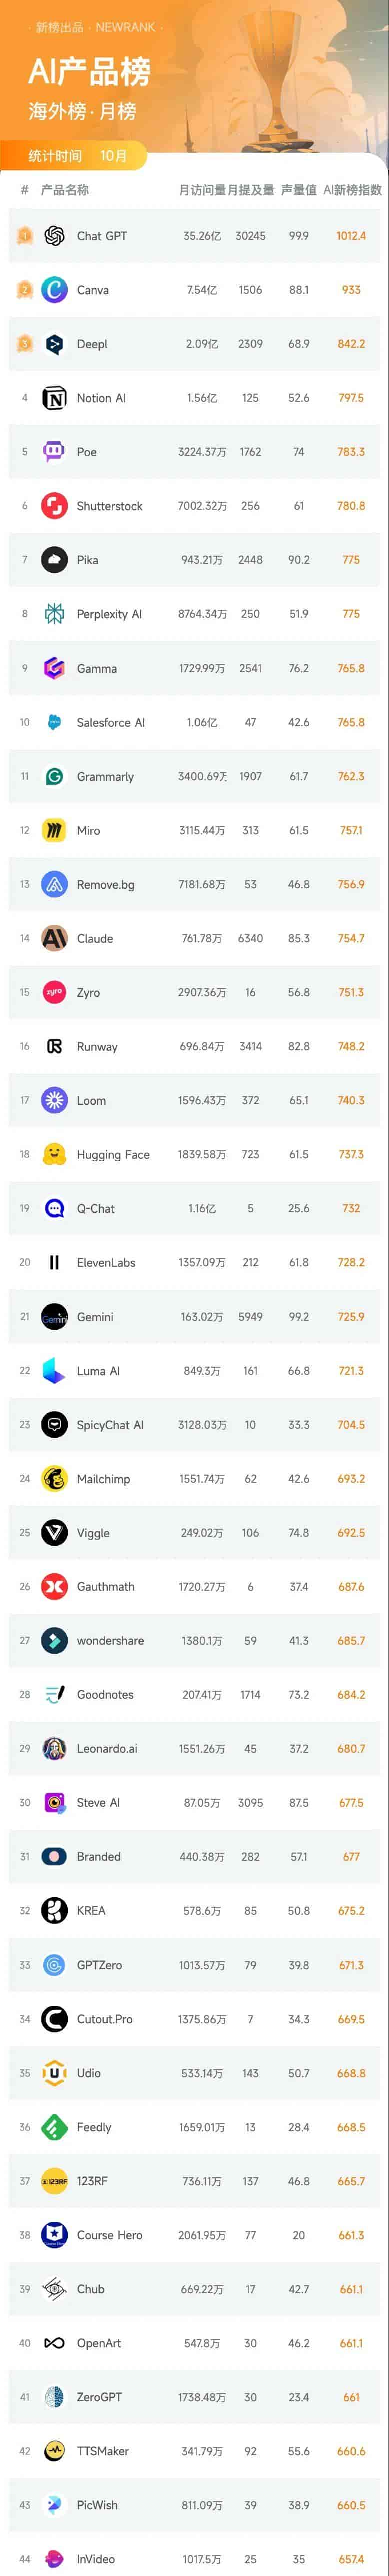Click the Deepl index score 842.2
The image size is (389, 2576).
(x=351, y=344)
